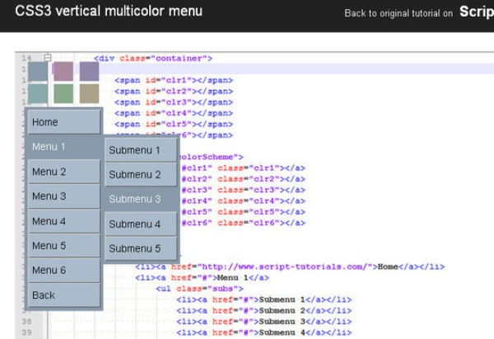Open Menu 1 in the vertical menu

(63, 147)
